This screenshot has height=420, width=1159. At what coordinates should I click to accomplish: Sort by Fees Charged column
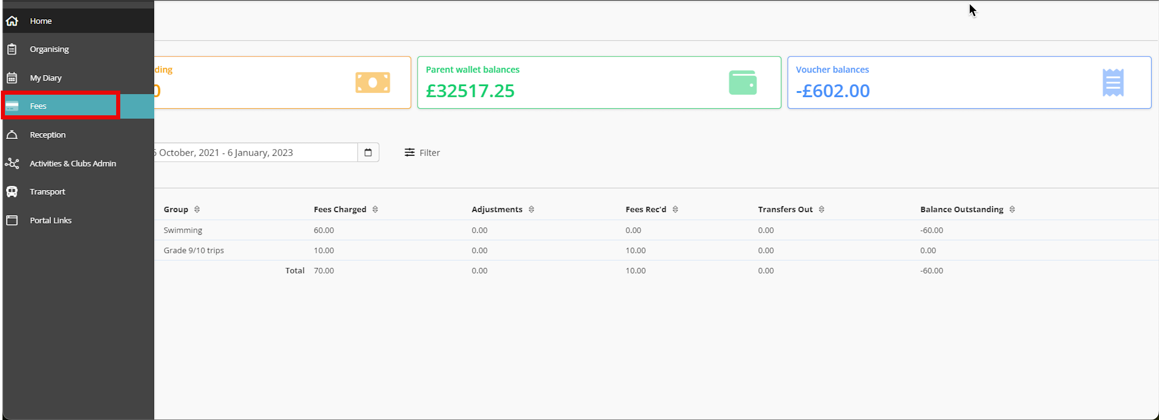click(x=375, y=210)
